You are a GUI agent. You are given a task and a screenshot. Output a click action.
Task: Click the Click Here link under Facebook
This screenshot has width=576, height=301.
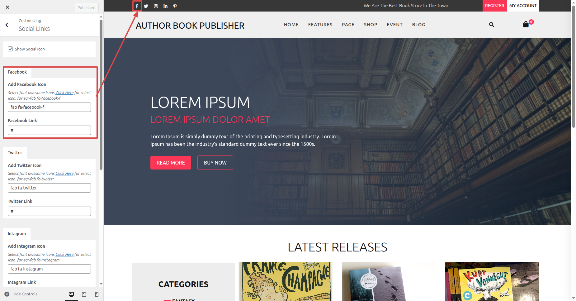click(64, 93)
